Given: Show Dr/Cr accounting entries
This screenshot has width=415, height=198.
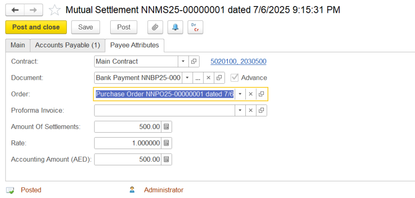Looking at the screenshot, I should pyautogui.click(x=196, y=27).
